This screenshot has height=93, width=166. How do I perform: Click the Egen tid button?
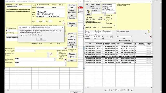[72, 42]
